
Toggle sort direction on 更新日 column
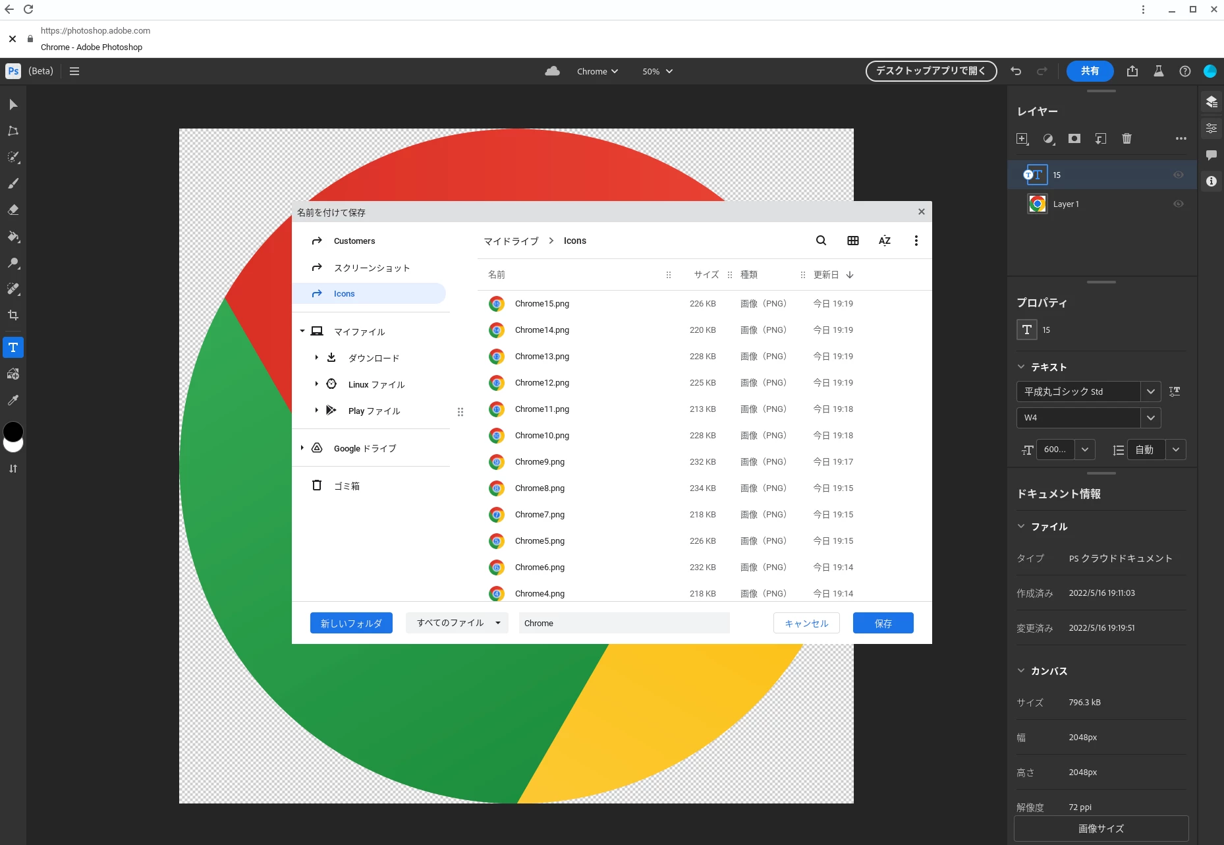click(850, 275)
